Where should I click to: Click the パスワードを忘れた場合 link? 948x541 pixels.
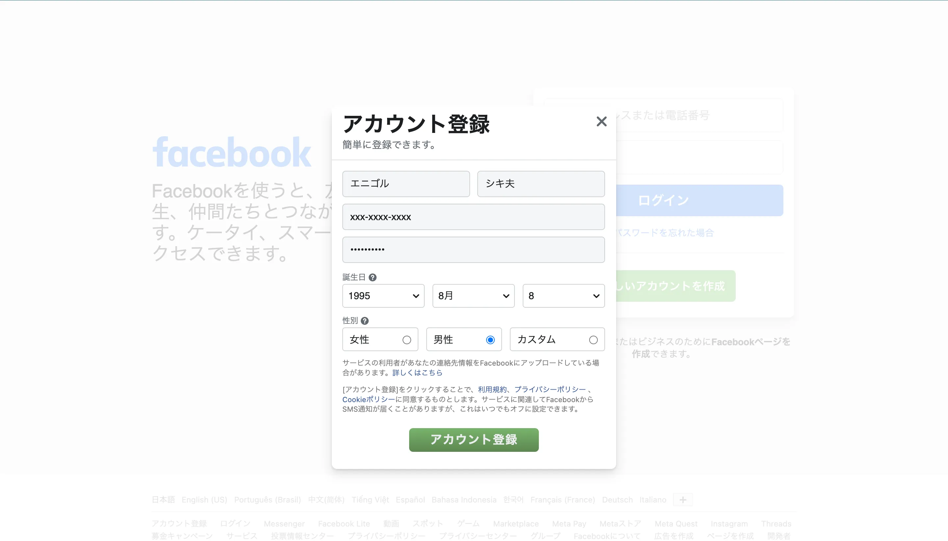(665, 233)
